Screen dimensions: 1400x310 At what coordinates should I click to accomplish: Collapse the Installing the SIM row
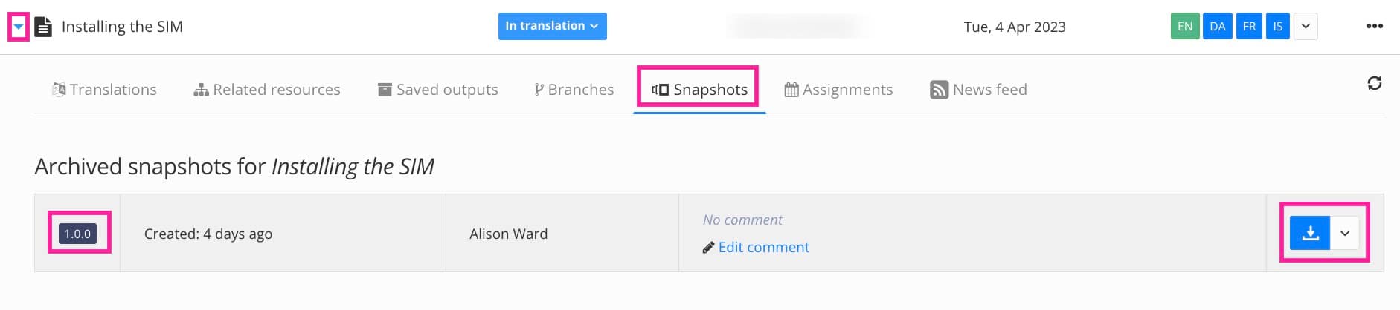[x=19, y=27]
